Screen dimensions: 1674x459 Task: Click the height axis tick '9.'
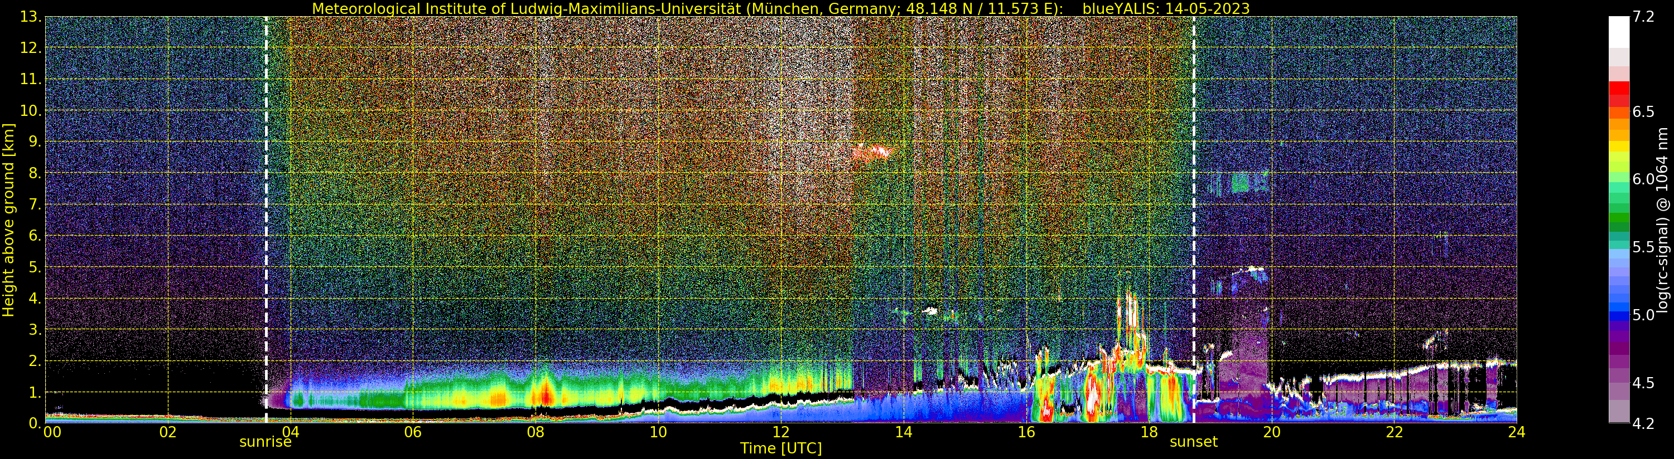(x=35, y=141)
